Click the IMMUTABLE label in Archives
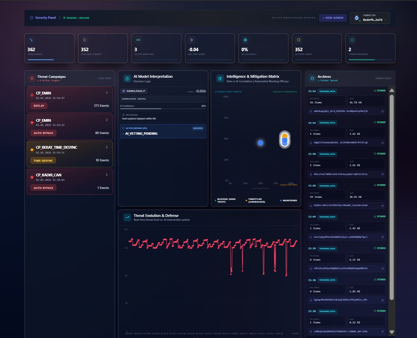This screenshot has width=417, height=338. click(383, 78)
